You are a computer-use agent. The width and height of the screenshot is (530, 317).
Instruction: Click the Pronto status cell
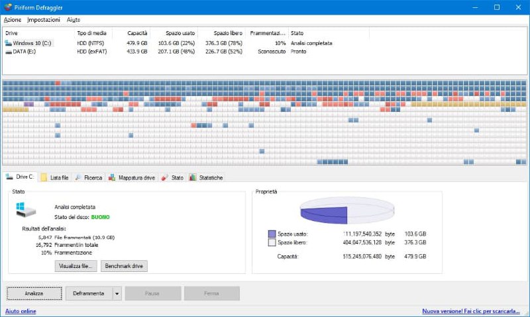pos(299,52)
